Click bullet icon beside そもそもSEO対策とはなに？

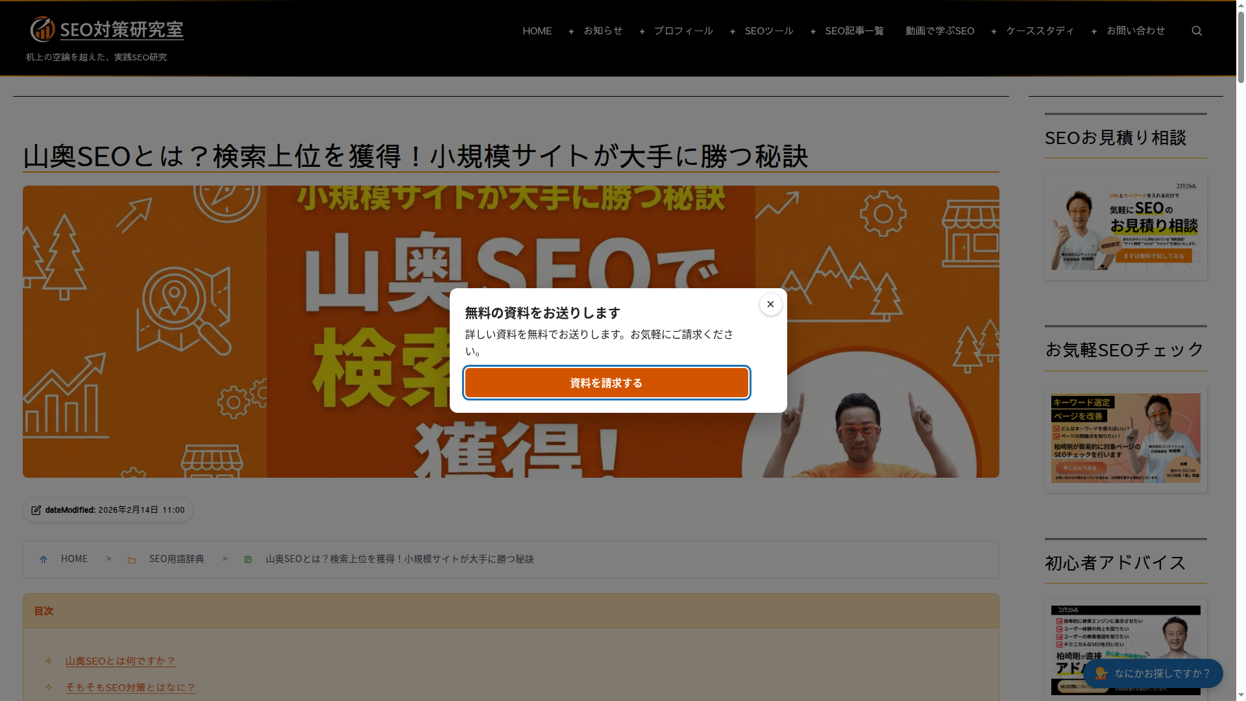(49, 687)
